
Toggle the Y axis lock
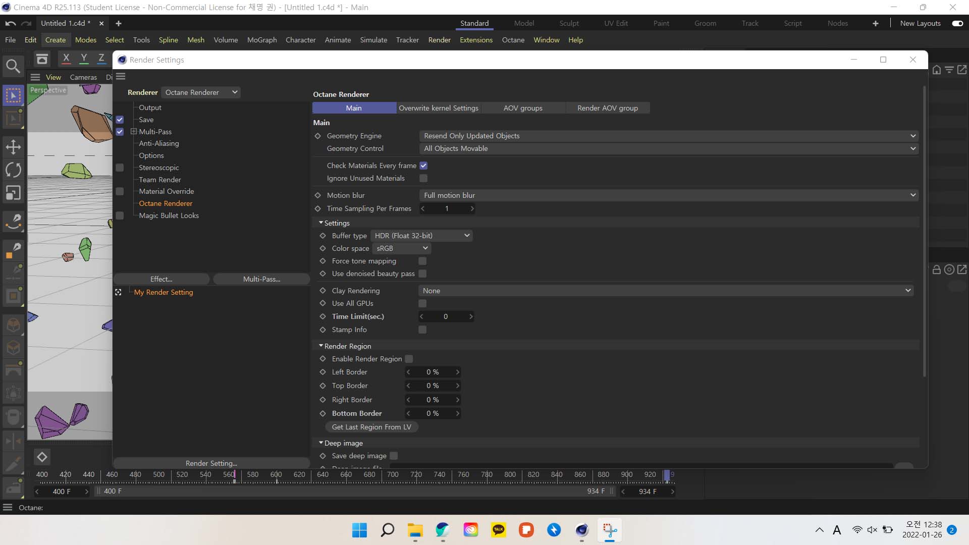coord(84,59)
